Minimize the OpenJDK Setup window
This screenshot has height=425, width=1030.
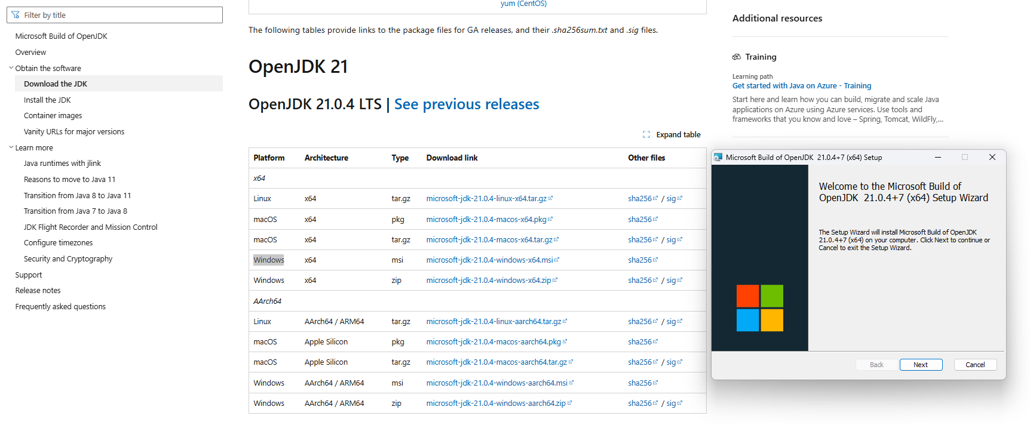pyautogui.click(x=938, y=158)
